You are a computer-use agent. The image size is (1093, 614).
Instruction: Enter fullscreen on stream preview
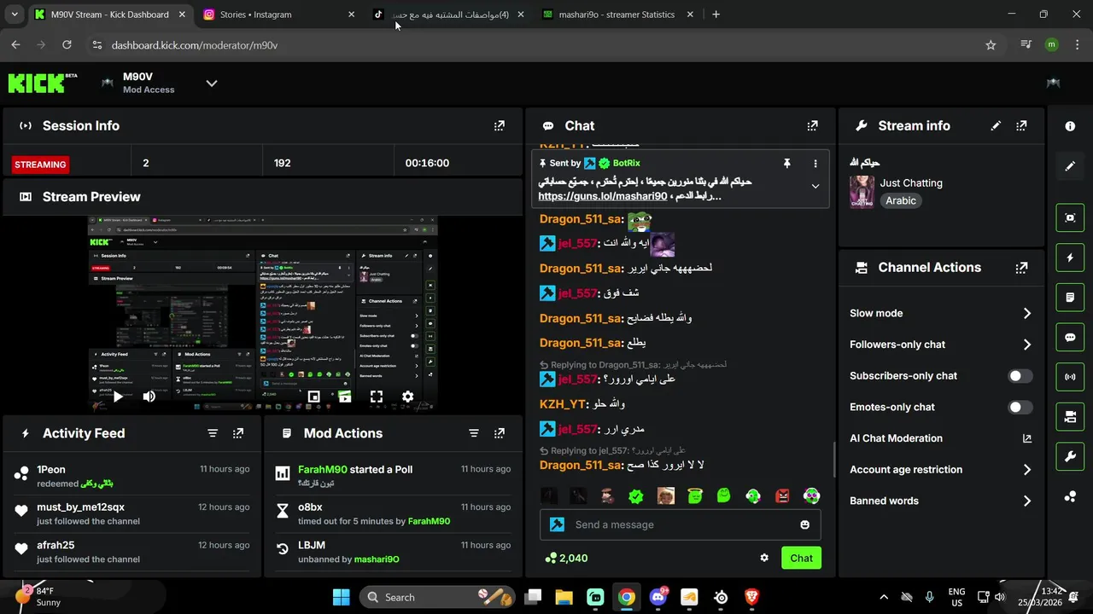coord(376,397)
